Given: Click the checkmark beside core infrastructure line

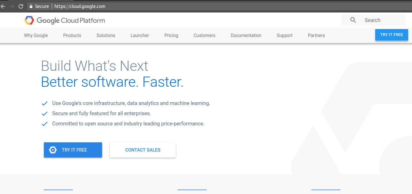Looking at the screenshot, I should point(44,104).
